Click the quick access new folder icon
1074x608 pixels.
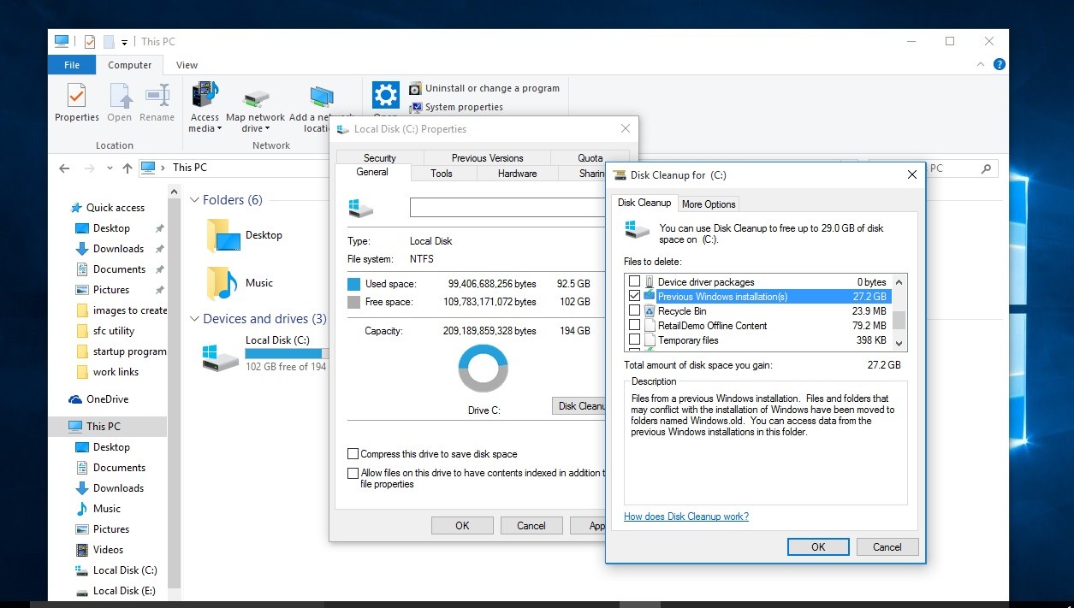pos(109,41)
